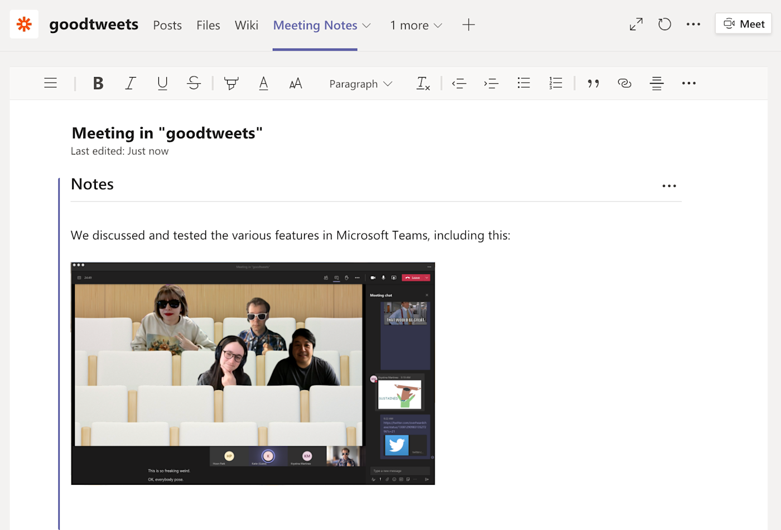Expand the Paragraph style dropdown
The width and height of the screenshot is (781, 530).
360,84
